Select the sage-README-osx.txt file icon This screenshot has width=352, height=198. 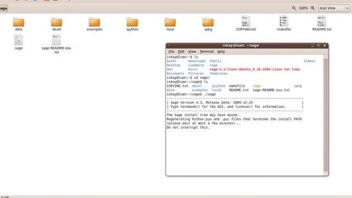(56, 40)
